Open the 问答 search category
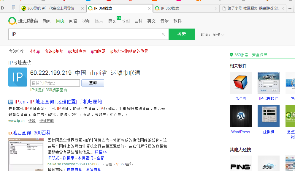 point(73,21)
